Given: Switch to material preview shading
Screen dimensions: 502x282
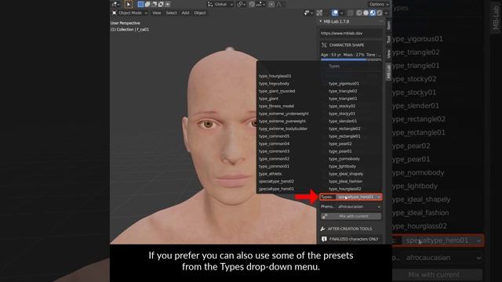Looking at the screenshot, I should pos(373,13).
